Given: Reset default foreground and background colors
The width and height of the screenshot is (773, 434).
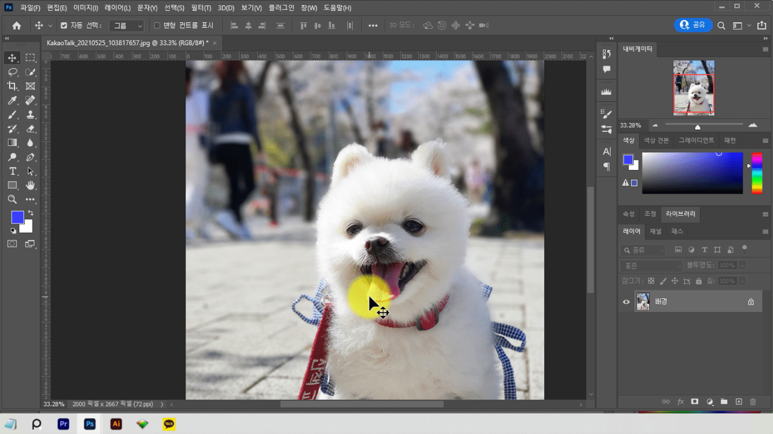Looking at the screenshot, I should click(x=13, y=230).
